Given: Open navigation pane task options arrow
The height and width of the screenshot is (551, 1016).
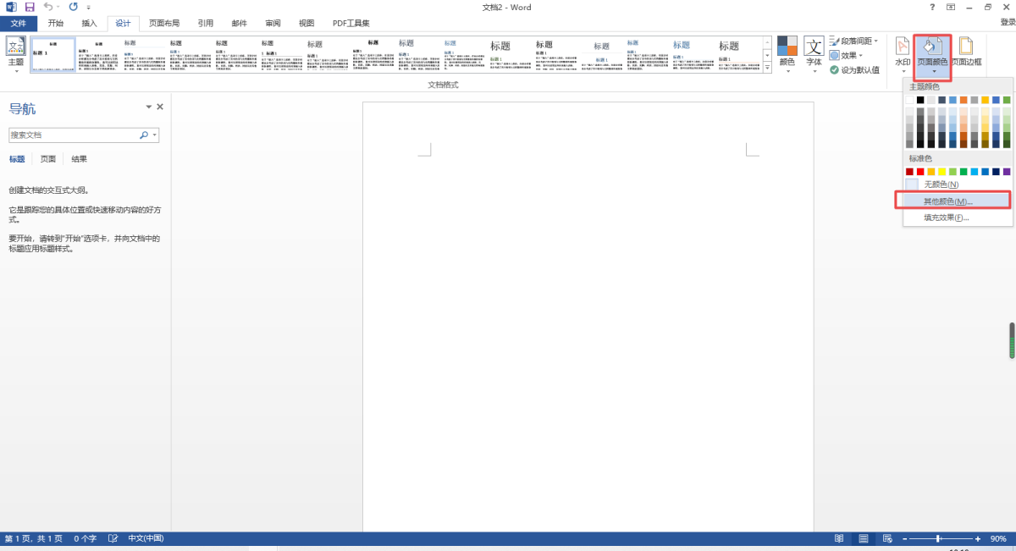Looking at the screenshot, I should point(149,107).
